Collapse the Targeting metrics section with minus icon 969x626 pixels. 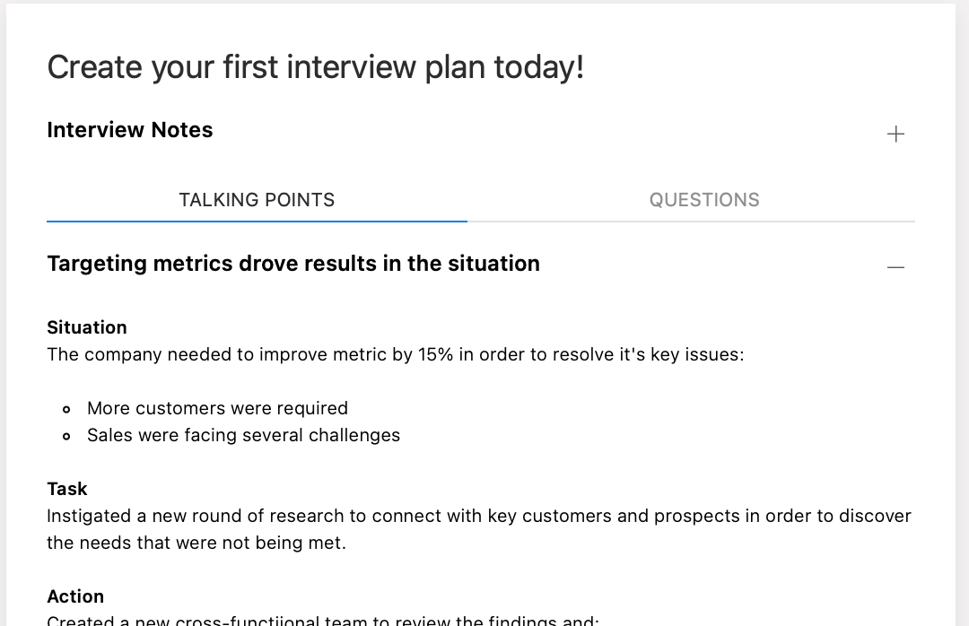(895, 267)
